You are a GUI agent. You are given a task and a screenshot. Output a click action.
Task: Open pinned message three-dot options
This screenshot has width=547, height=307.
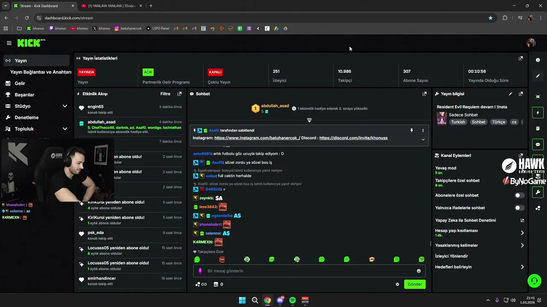tap(423, 130)
